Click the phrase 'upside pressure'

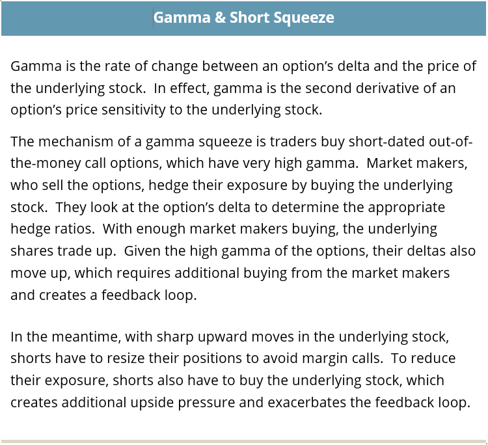[x=183, y=403]
